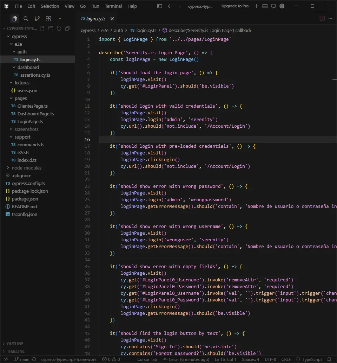
Task: Open the settings gear in title bar
Action: (282, 6)
